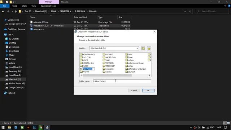Expand the address bar history dropdown
This screenshot has width=231, height=130.
[185, 11]
